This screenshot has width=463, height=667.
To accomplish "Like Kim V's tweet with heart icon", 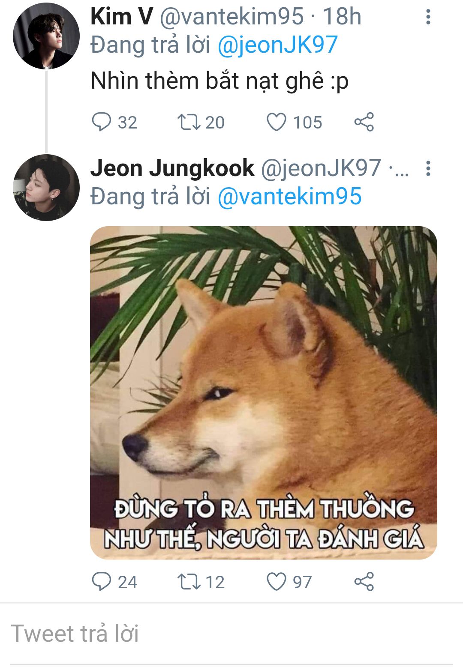I will (x=277, y=122).
